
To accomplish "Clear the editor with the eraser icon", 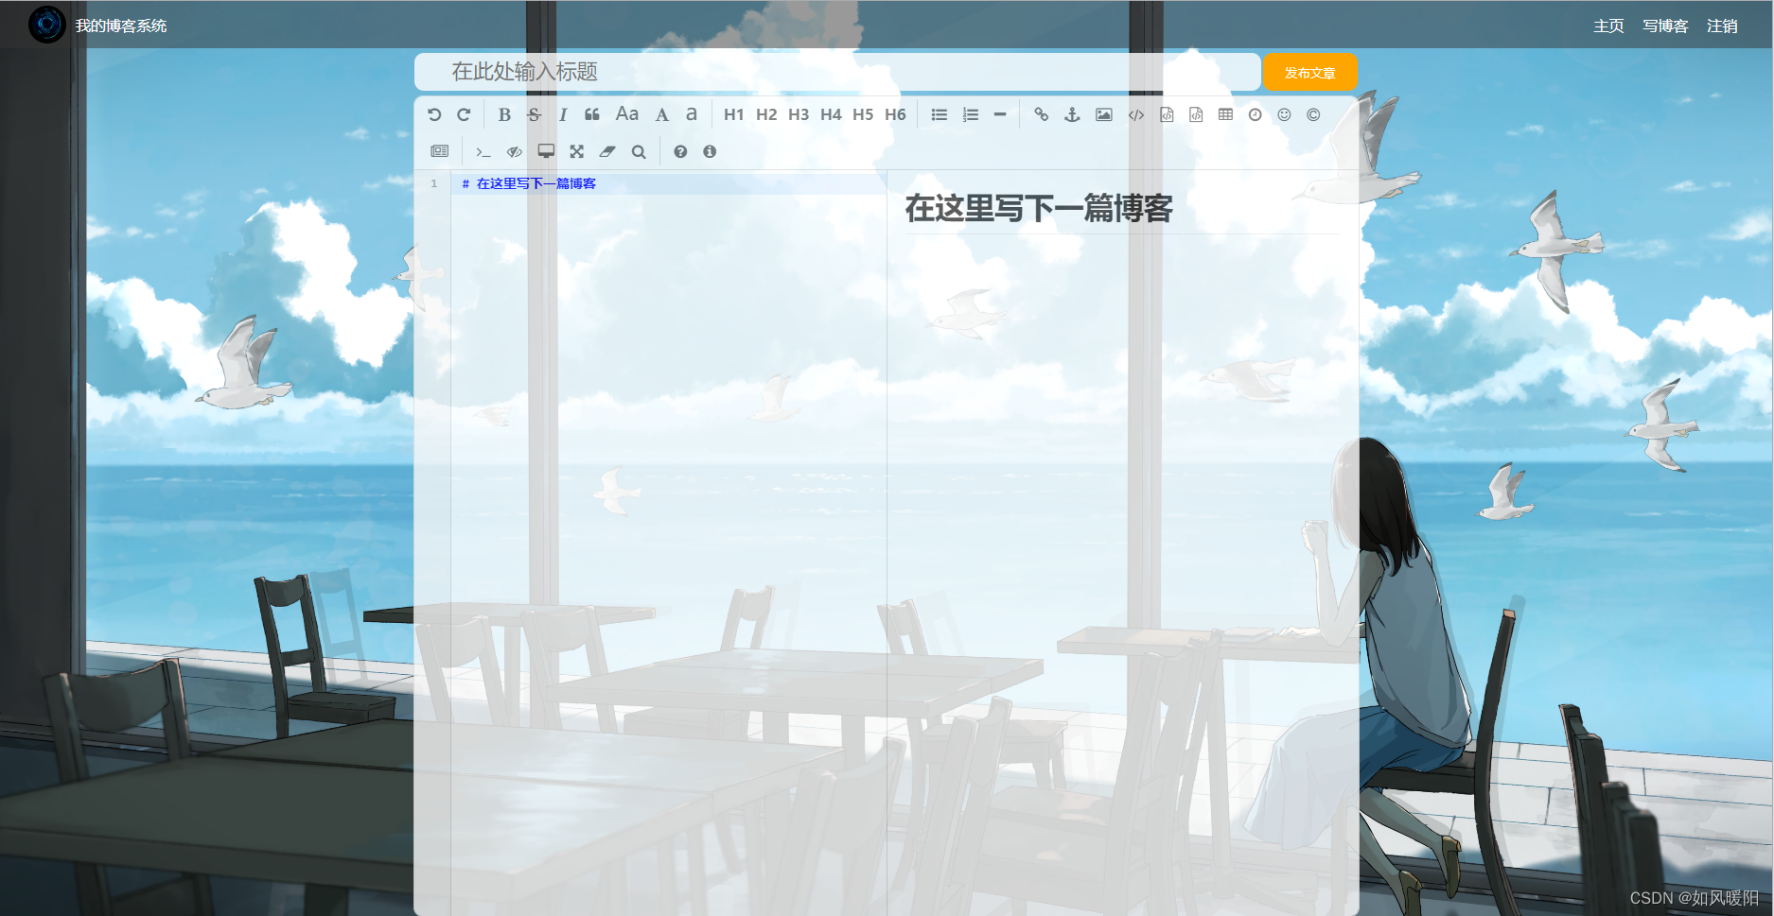I will click(x=607, y=151).
